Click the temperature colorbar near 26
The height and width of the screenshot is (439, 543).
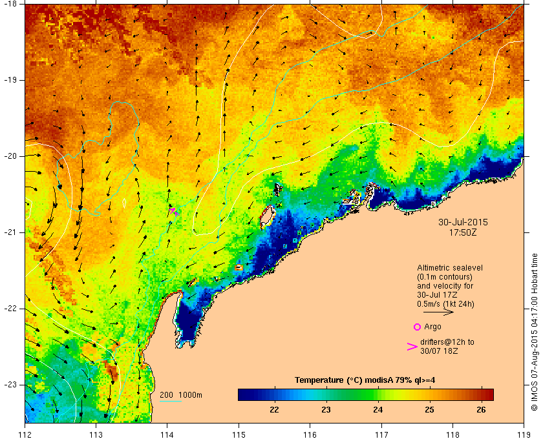click(x=481, y=394)
